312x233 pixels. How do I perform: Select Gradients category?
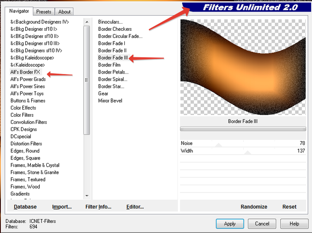click(x=20, y=194)
